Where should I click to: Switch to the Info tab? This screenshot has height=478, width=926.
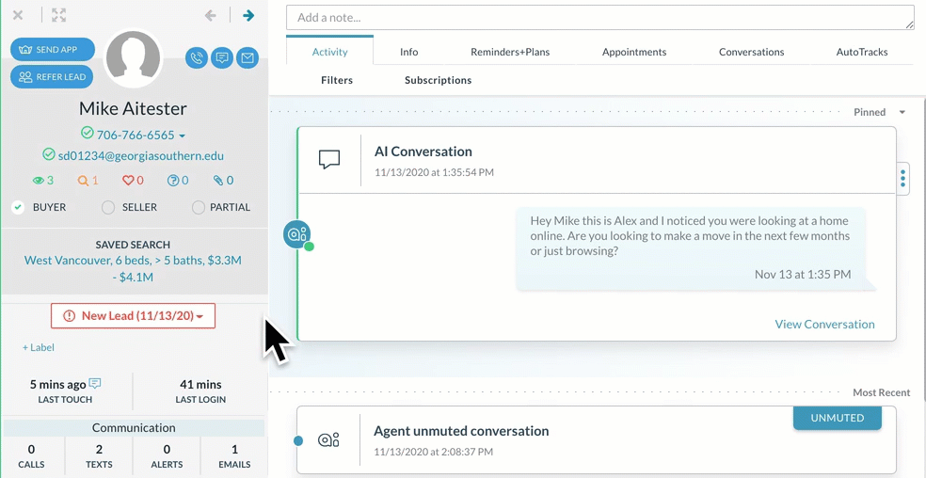coord(408,52)
